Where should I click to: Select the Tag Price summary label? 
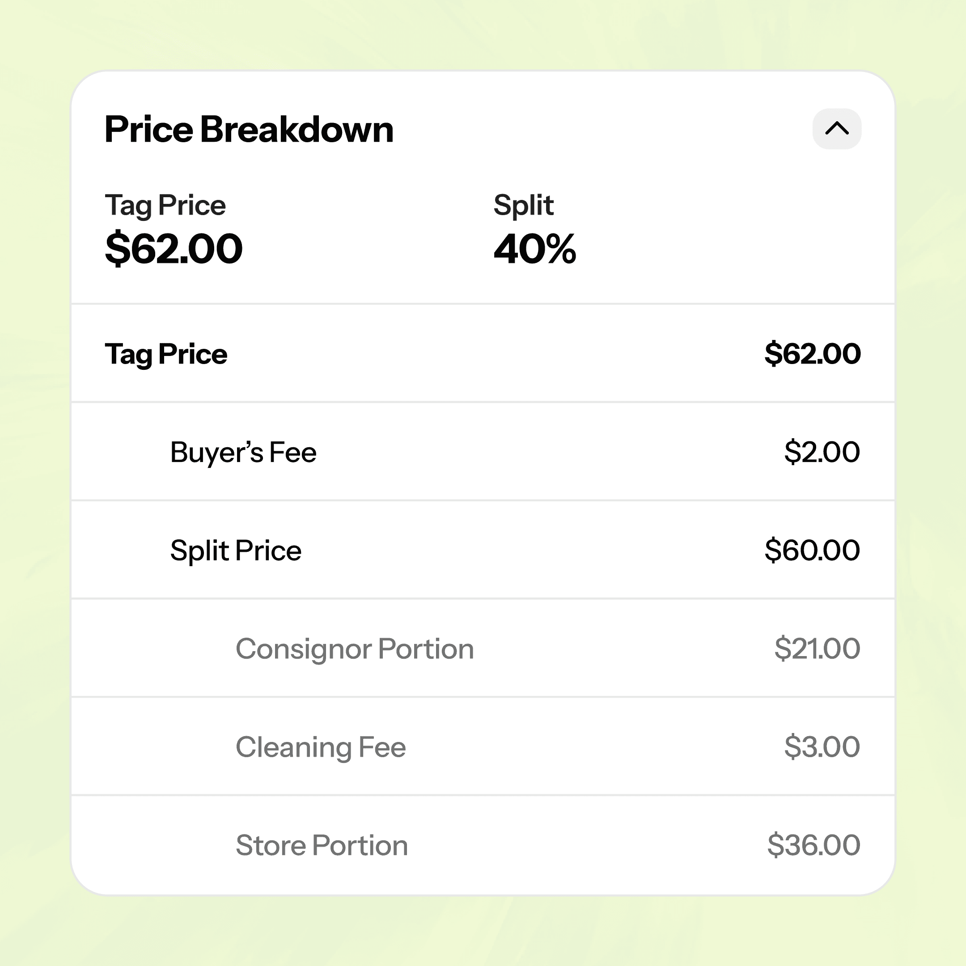(x=165, y=205)
